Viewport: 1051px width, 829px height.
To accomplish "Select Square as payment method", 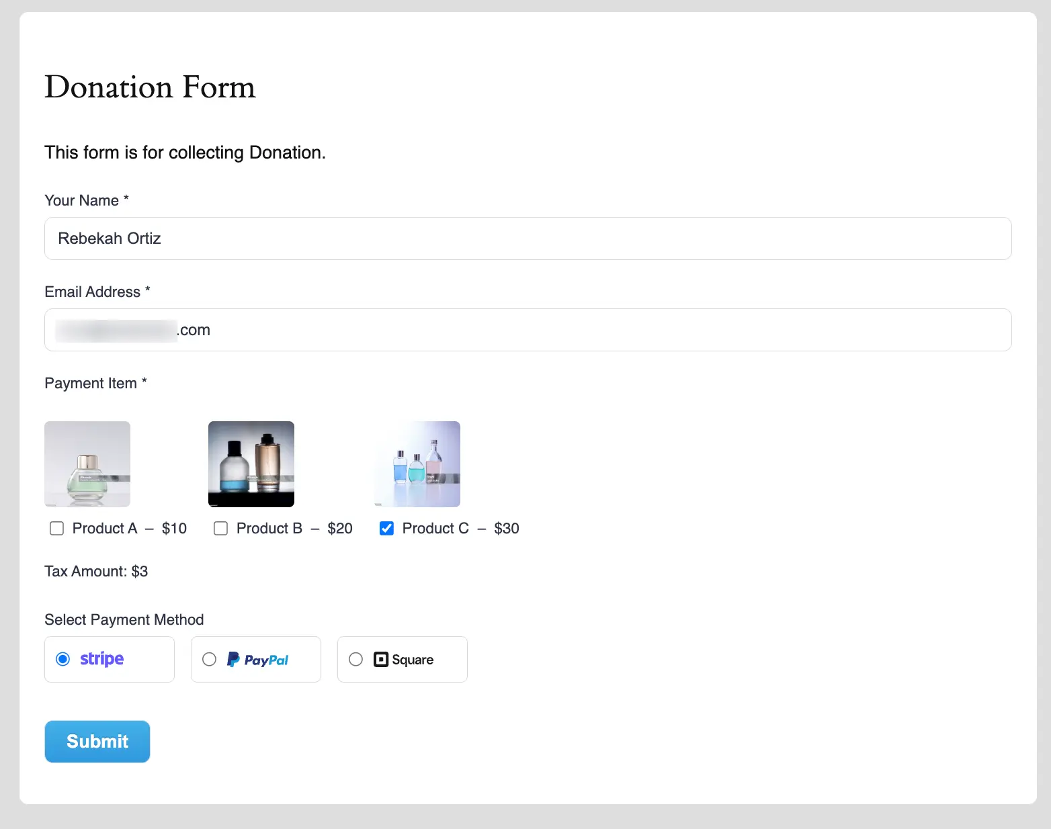I will click(x=355, y=659).
